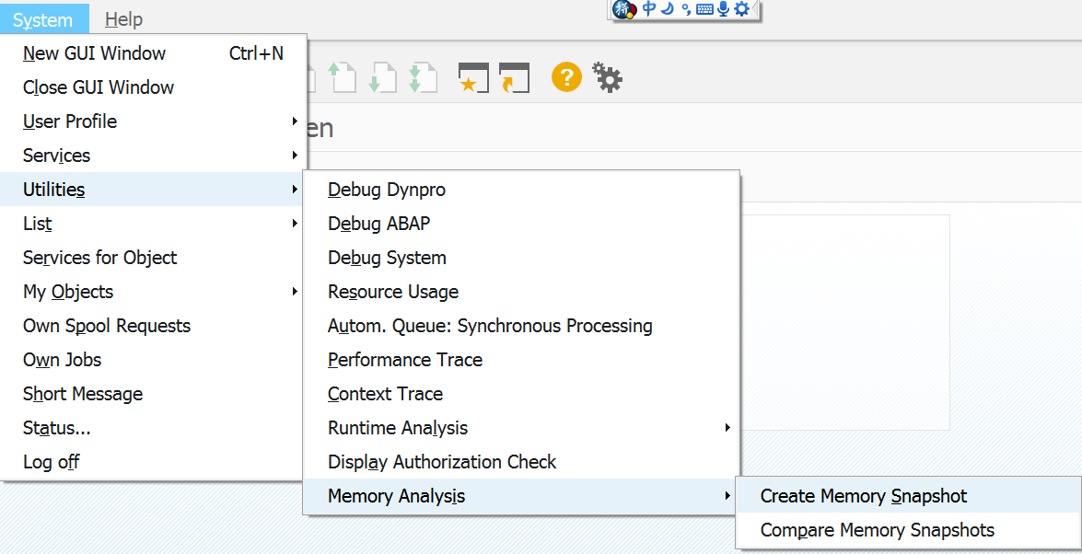Click the IME microphone voice input icon

point(723,9)
